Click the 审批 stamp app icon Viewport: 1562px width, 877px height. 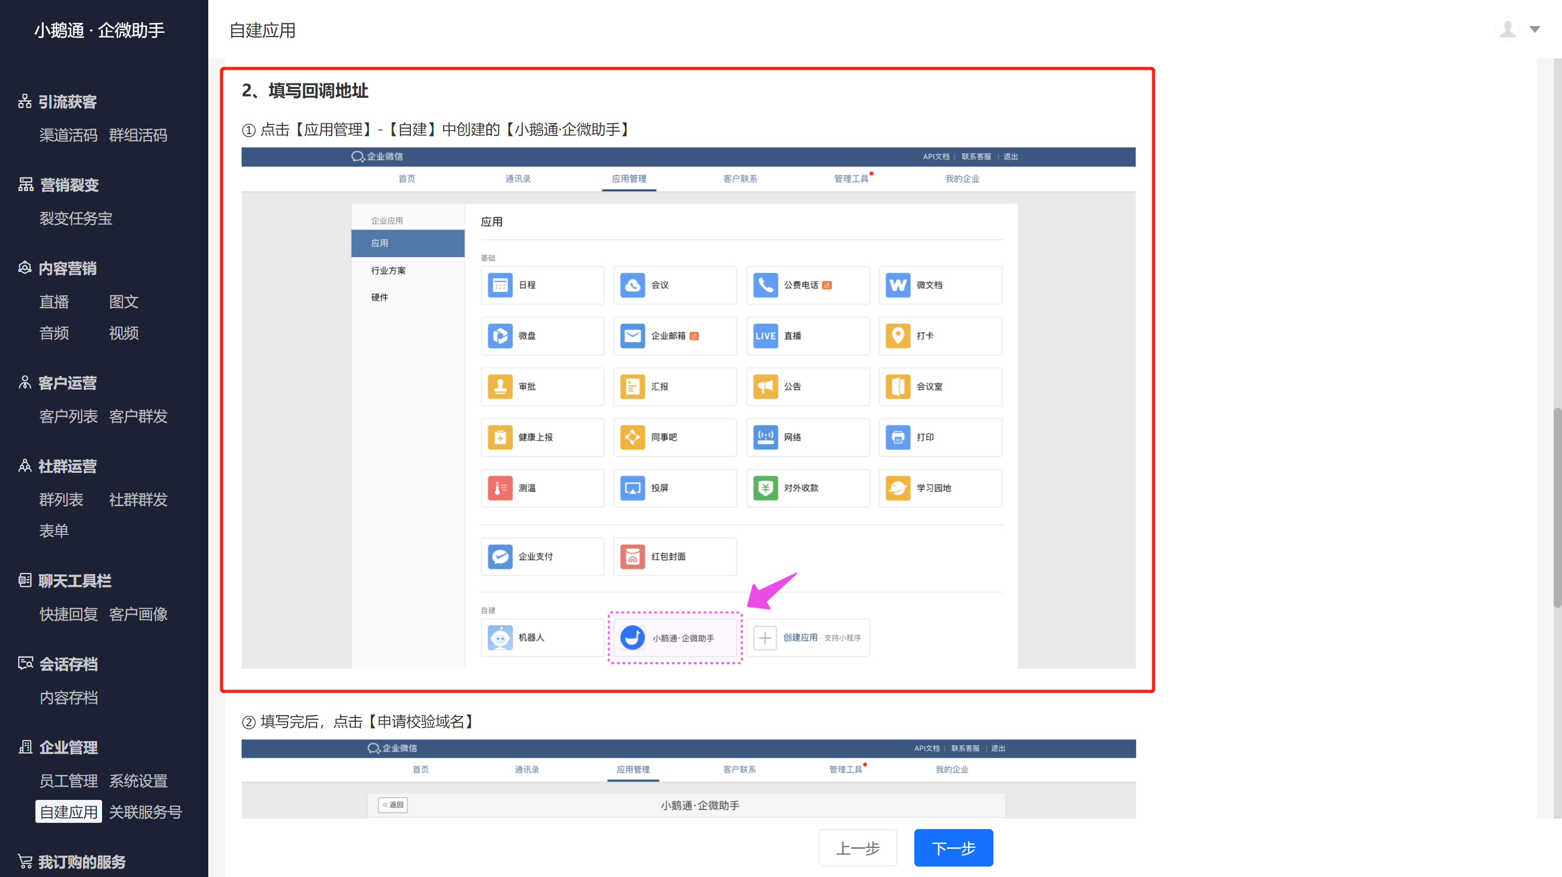point(500,386)
